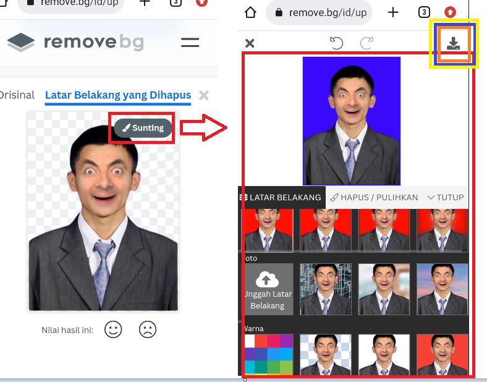This screenshot has width=487, height=382.
Task: Open the multicolor palette swatch
Action: [x=268, y=354]
